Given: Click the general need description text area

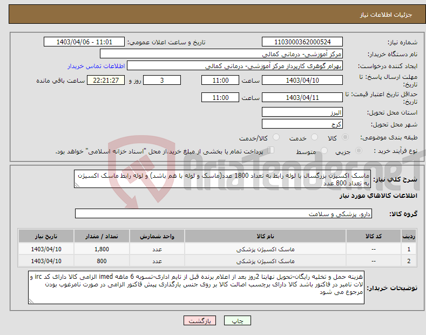Looking at the screenshot, I should point(222,179).
